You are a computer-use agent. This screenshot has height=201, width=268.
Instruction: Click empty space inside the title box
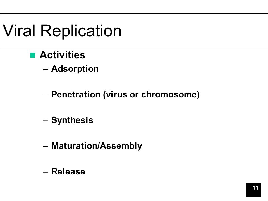193,30
